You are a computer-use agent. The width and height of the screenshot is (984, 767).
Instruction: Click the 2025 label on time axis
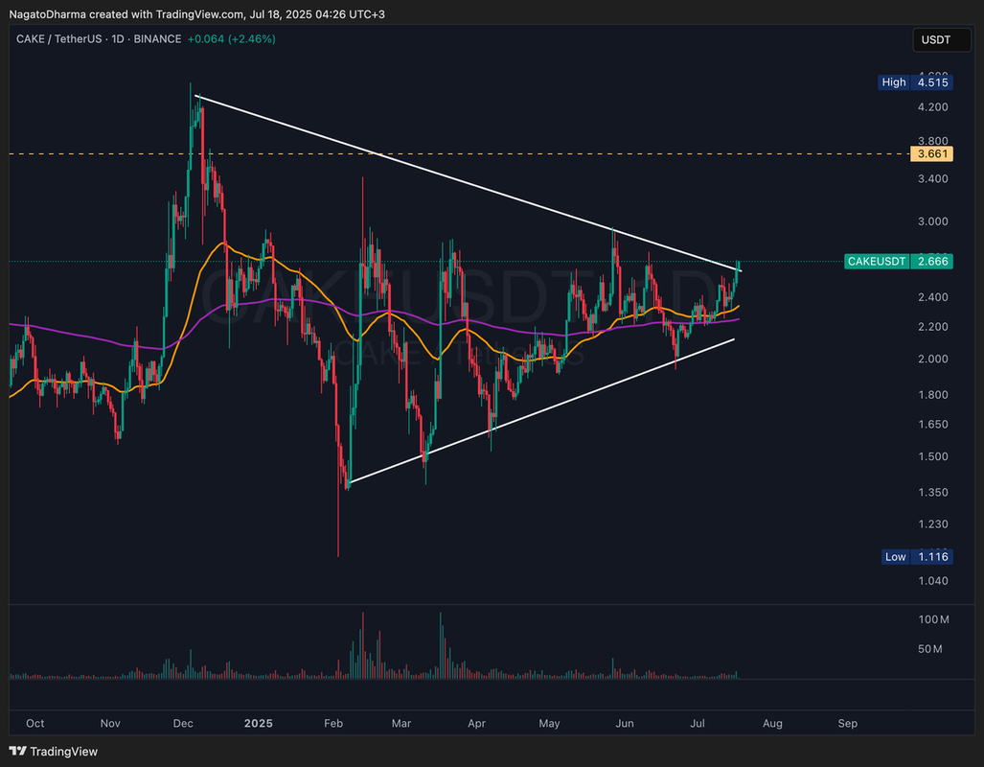pyautogui.click(x=259, y=724)
